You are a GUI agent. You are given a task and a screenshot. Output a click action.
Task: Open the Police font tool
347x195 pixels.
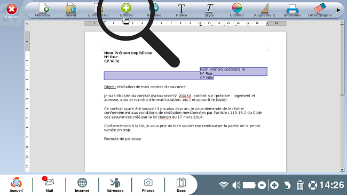point(182,10)
